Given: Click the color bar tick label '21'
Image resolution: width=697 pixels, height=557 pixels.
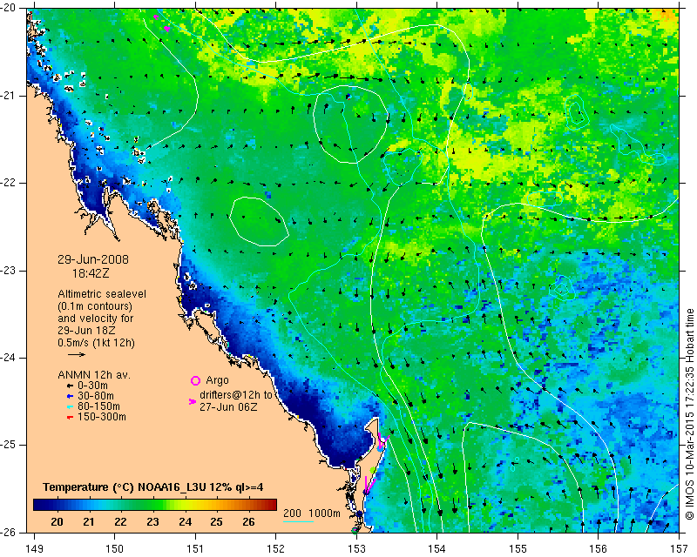Looking at the screenshot, I should (89, 522).
